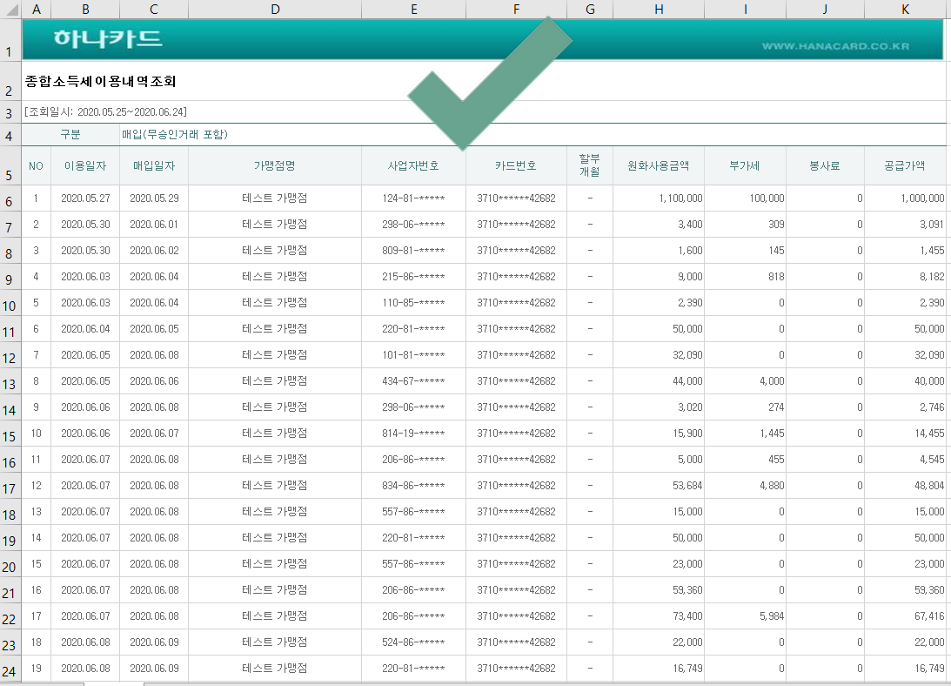Image resolution: width=951 pixels, height=686 pixels.
Task: Select purchase date 2020.06.06
Action: tap(154, 381)
